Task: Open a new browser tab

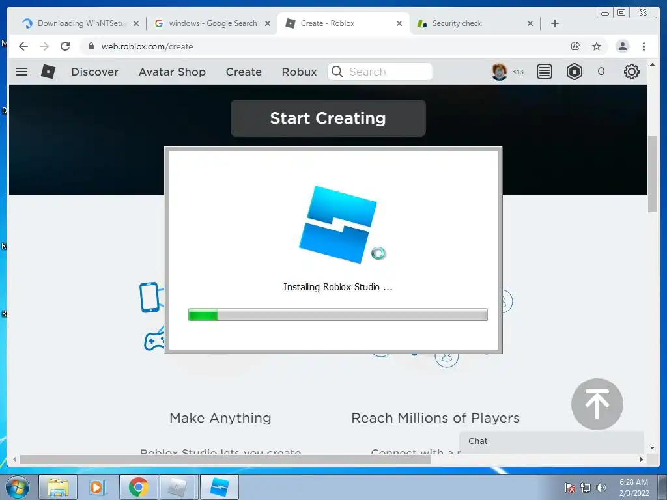Action: (x=555, y=23)
